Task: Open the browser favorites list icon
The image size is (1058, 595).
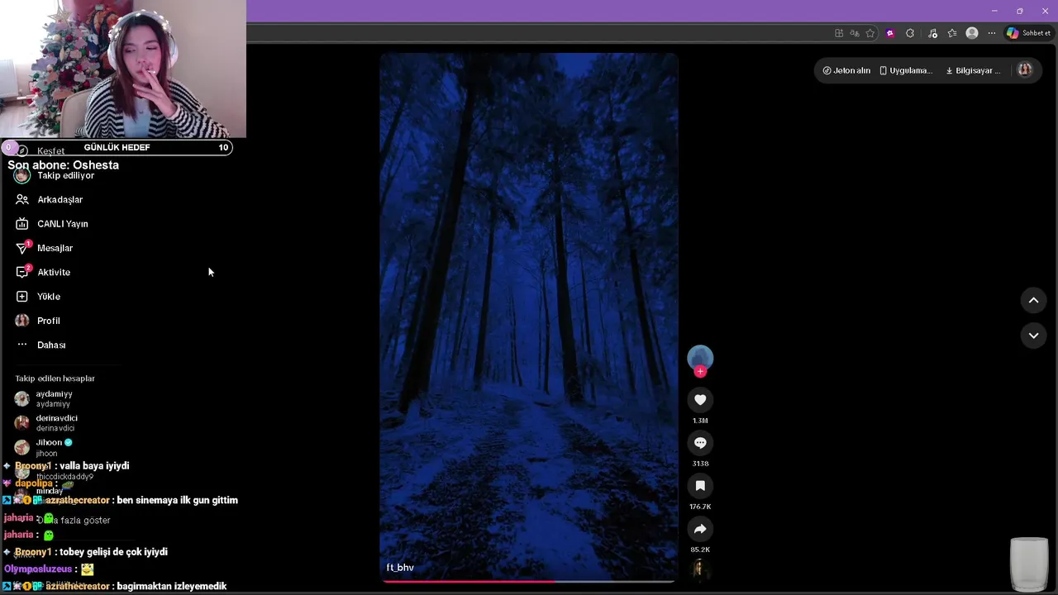Action: tap(952, 33)
